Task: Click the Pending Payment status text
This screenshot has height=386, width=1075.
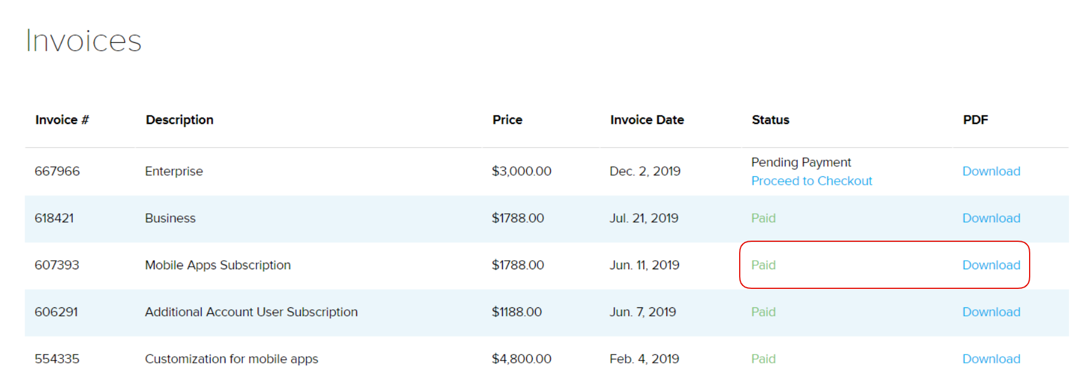Action: click(801, 163)
